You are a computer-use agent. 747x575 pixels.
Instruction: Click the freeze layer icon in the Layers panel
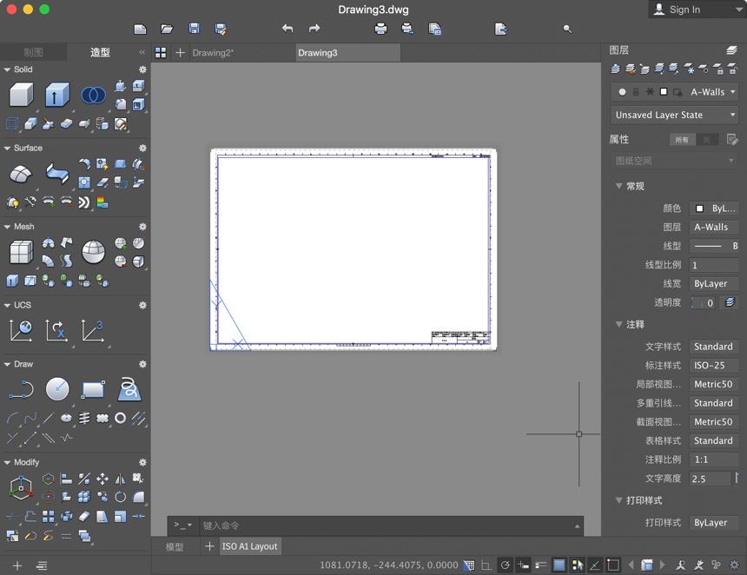pos(691,69)
